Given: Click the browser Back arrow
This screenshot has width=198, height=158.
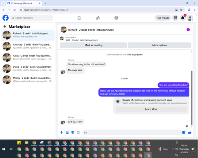Looking at the screenshot, I should (4, 10).
